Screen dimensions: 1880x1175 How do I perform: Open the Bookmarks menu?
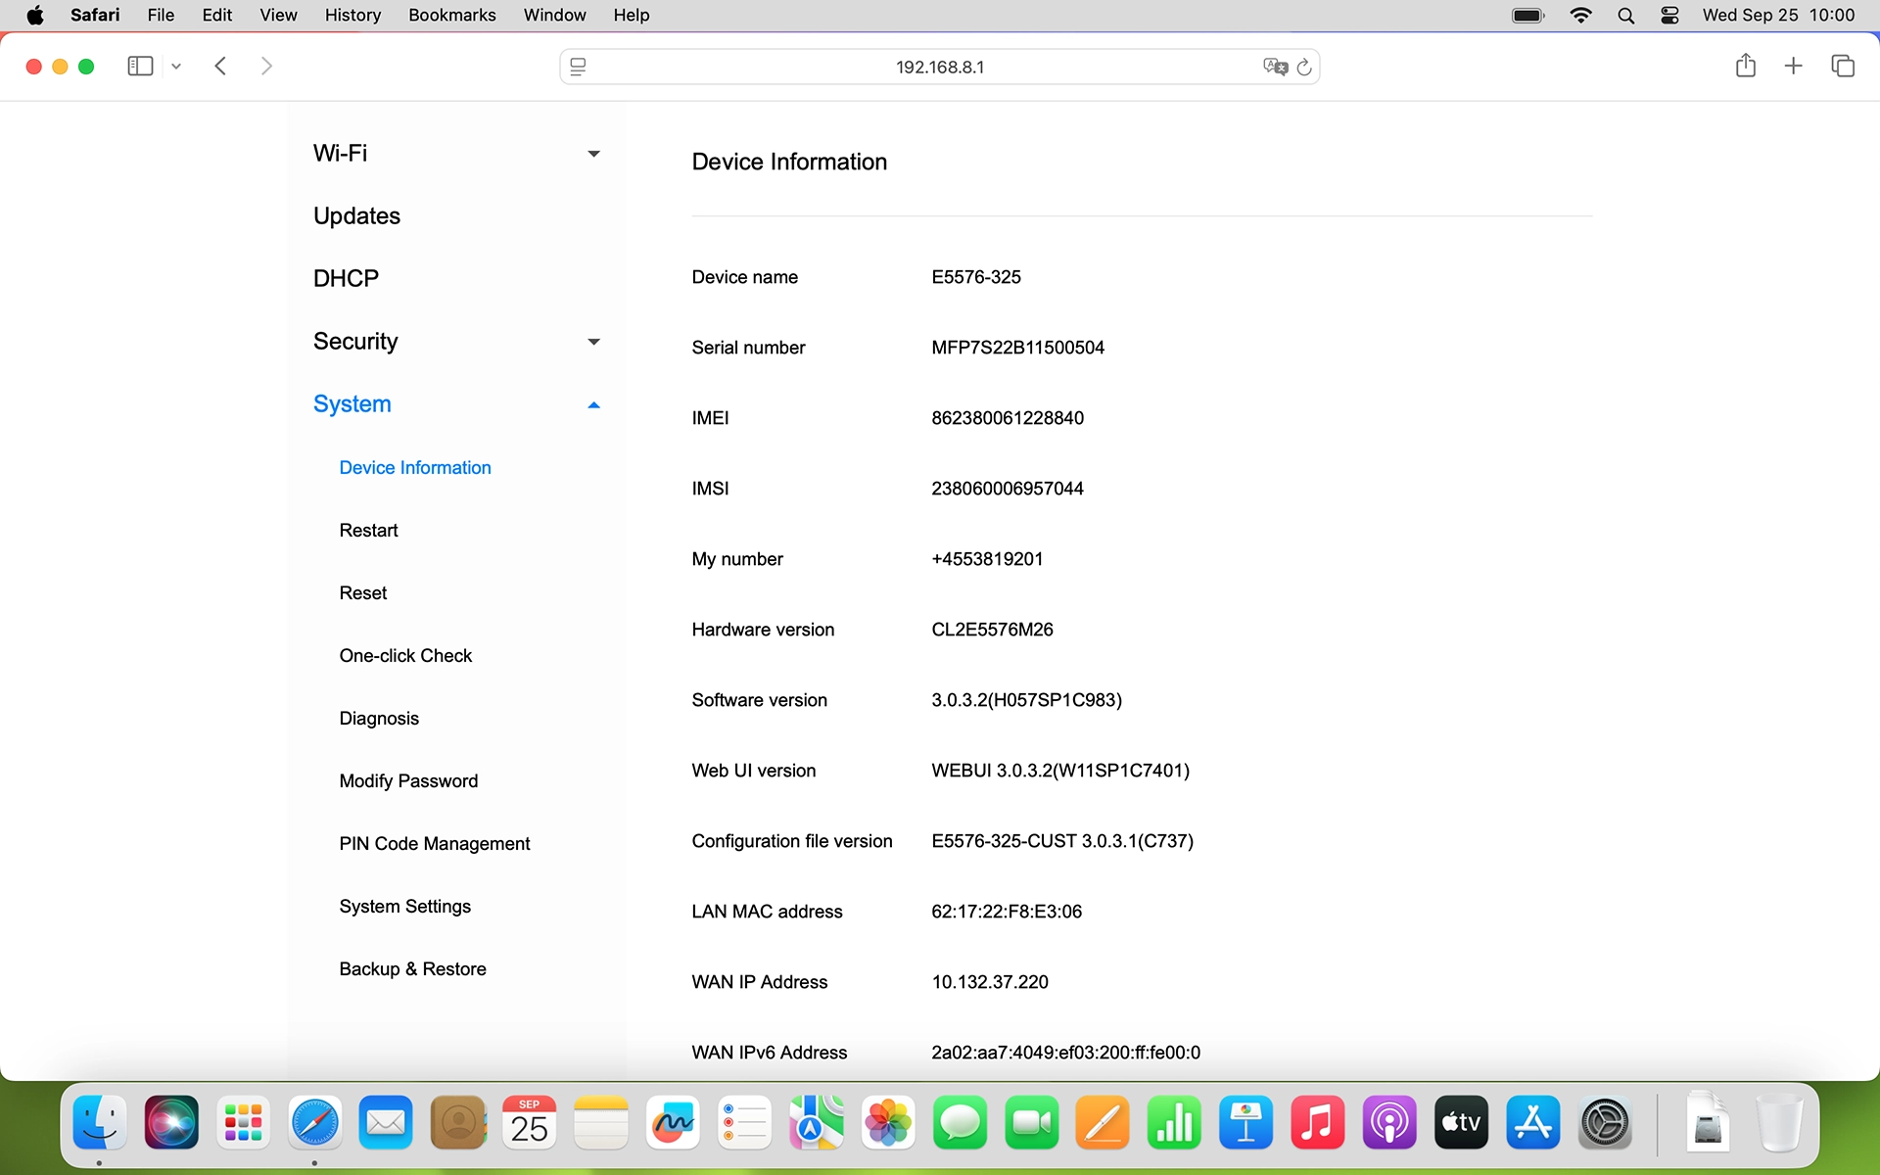[x=451, y=15]
